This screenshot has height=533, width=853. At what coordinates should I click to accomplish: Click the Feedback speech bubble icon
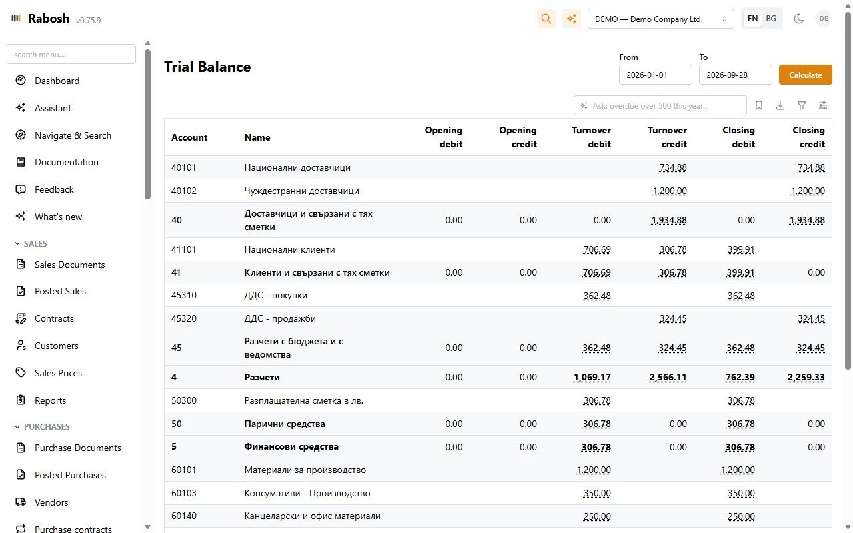(x=21, y=189)
